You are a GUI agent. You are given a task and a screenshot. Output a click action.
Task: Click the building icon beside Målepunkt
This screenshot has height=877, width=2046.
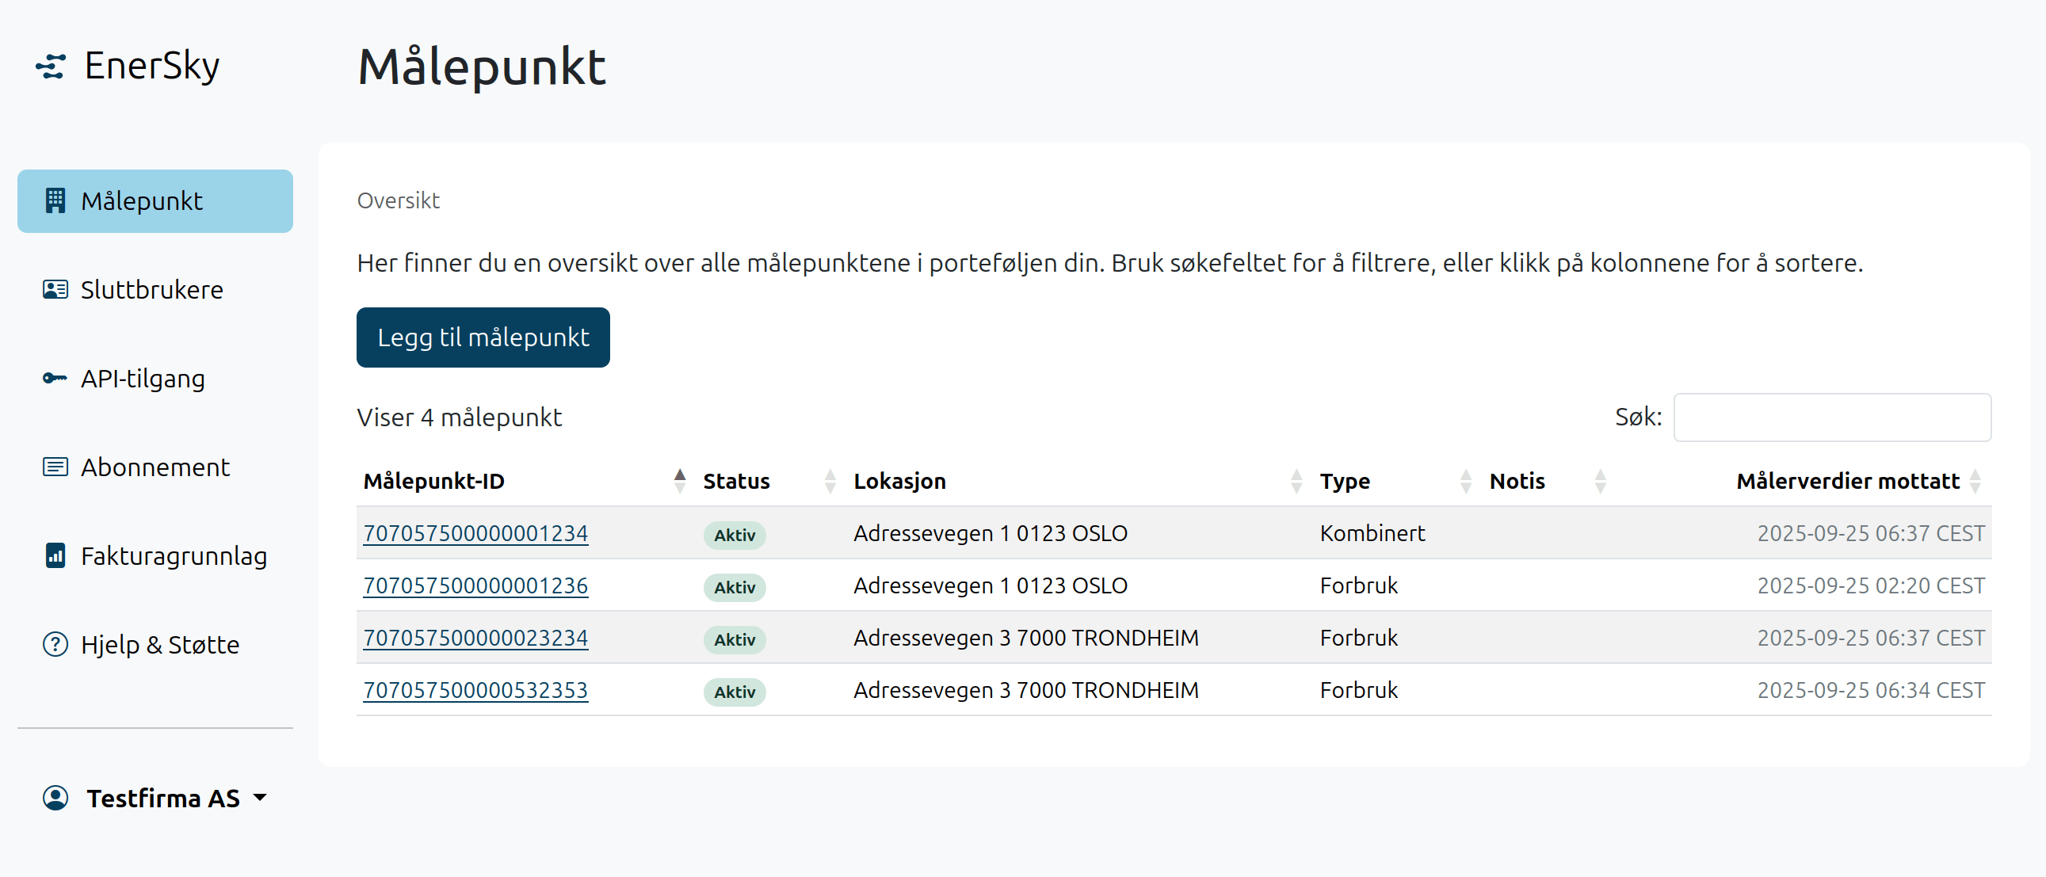[x=55, y=201]
